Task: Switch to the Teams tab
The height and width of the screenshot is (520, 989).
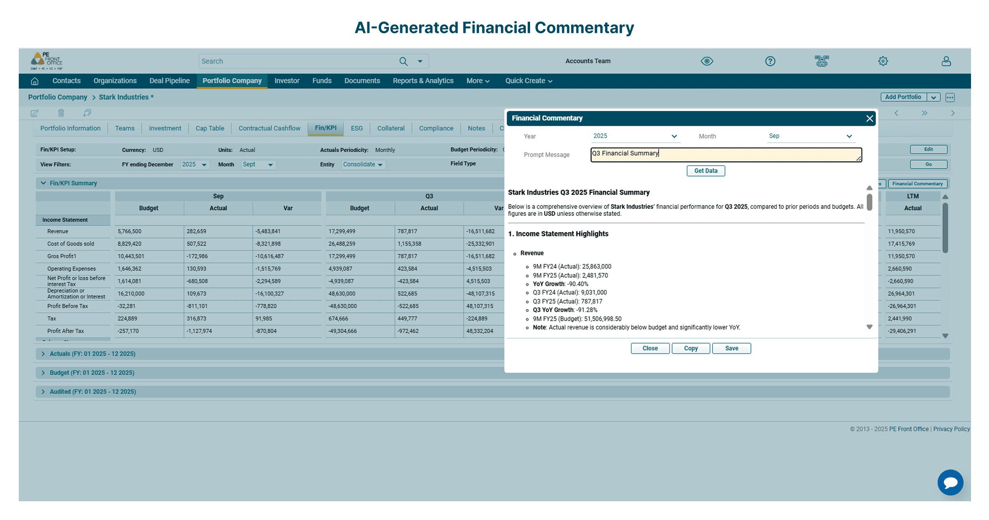Action: (x=125, y=128)
